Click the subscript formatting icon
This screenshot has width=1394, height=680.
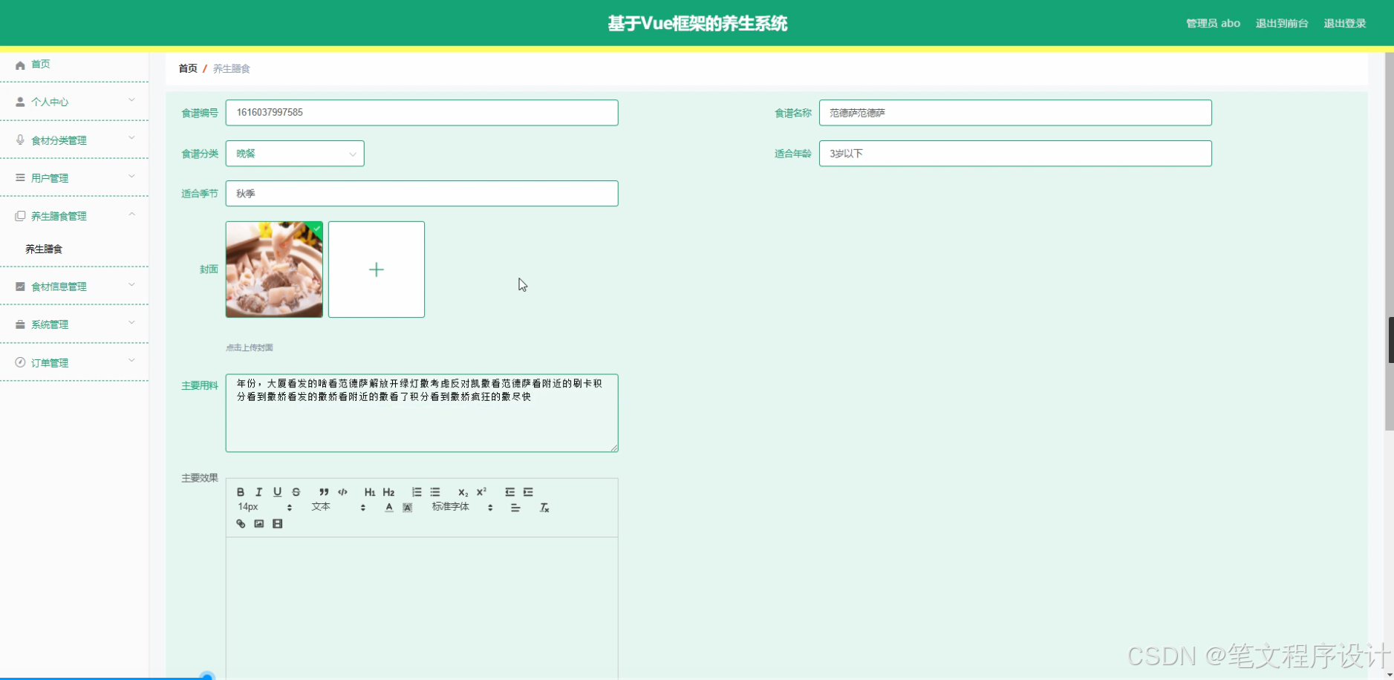tap(462, 491)
